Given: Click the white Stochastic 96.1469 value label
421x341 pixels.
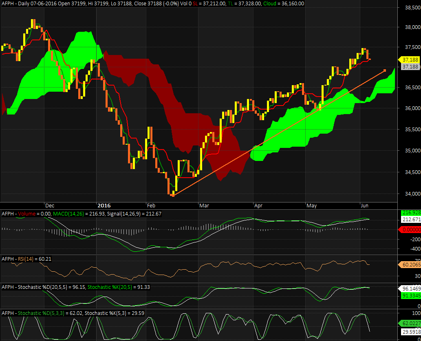Looking at the screenshot, I should coord(410,288).
